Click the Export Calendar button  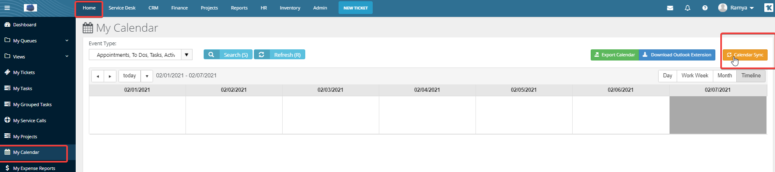pos(615,55)
